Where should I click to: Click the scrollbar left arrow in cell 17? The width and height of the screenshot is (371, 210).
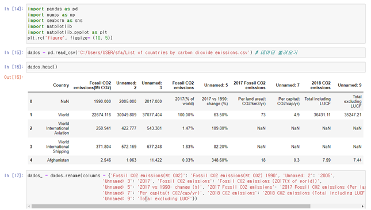29,207
